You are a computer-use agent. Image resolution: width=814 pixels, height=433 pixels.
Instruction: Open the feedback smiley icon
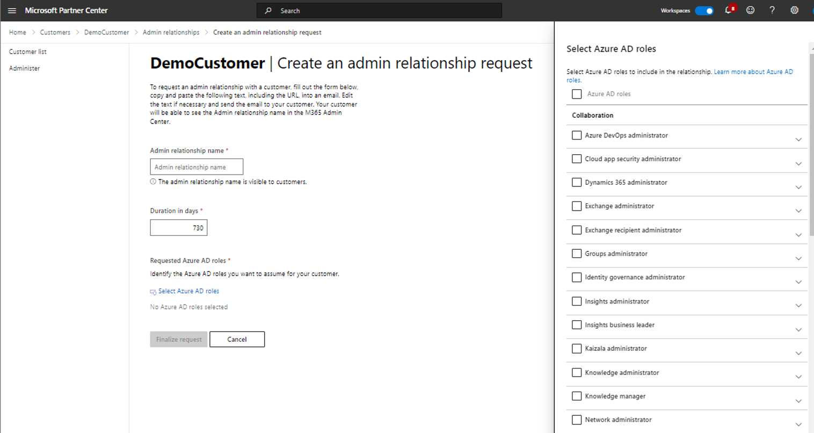click(x=750, y=10)
